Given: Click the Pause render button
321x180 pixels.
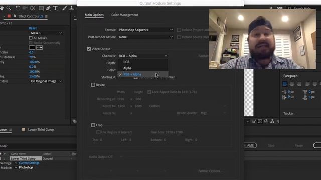Looking at the screenshot, I should [x=299, y=145].
